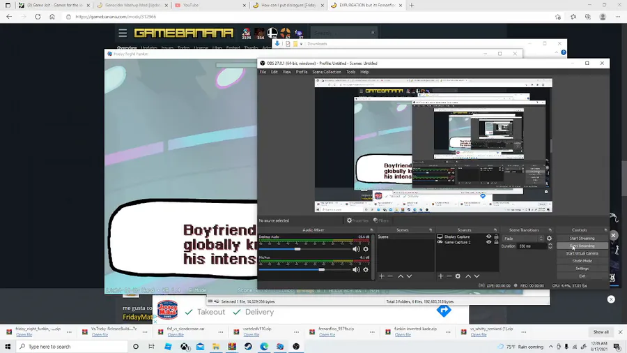Viewport: 627px width, 353px height.
Task: Toggle visibility of Game Capture 2 source
Action: [488, 242]
